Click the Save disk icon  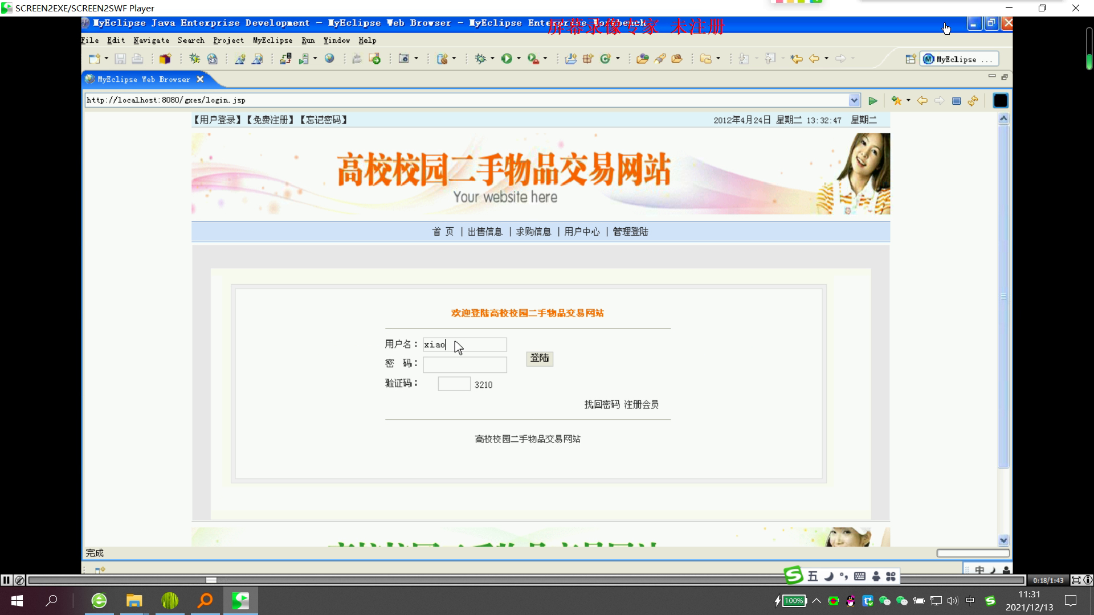click(120, 59)
